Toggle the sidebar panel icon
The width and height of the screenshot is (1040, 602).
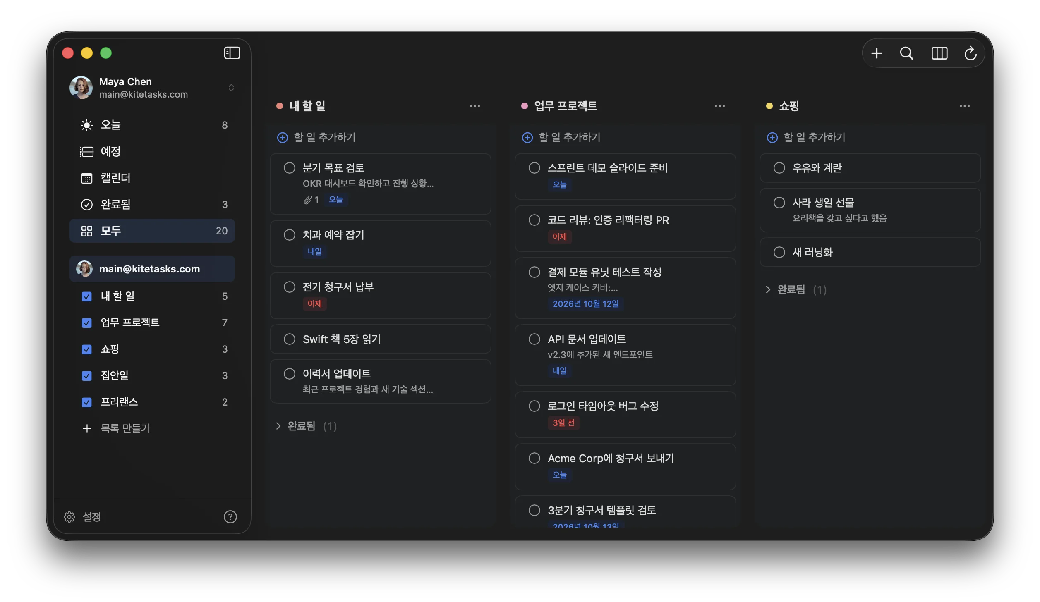(232, 53)
